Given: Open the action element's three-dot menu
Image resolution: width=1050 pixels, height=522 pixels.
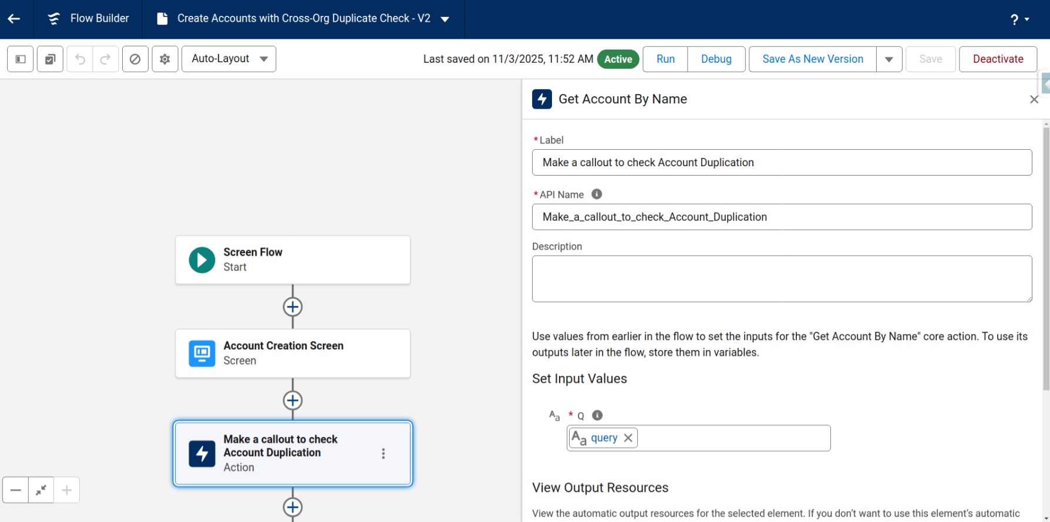Looking at the screenshot, I should tap(383, 453).
